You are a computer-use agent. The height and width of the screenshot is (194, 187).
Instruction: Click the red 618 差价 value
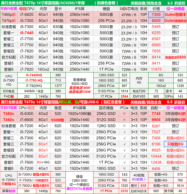tap(143, 186)
